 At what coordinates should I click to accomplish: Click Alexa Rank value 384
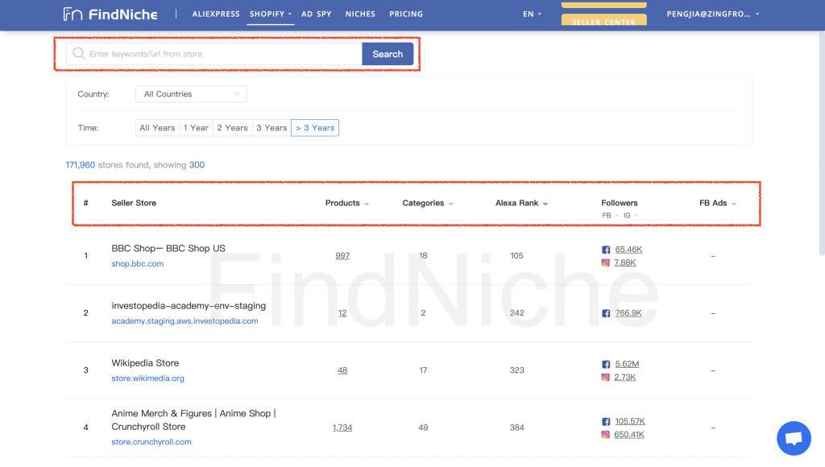click(x=516, y=428)
